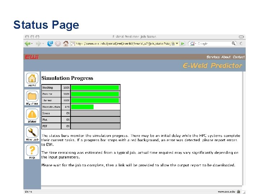
Task: Open the forward history dropdown arrow
Action: (43, 44)
